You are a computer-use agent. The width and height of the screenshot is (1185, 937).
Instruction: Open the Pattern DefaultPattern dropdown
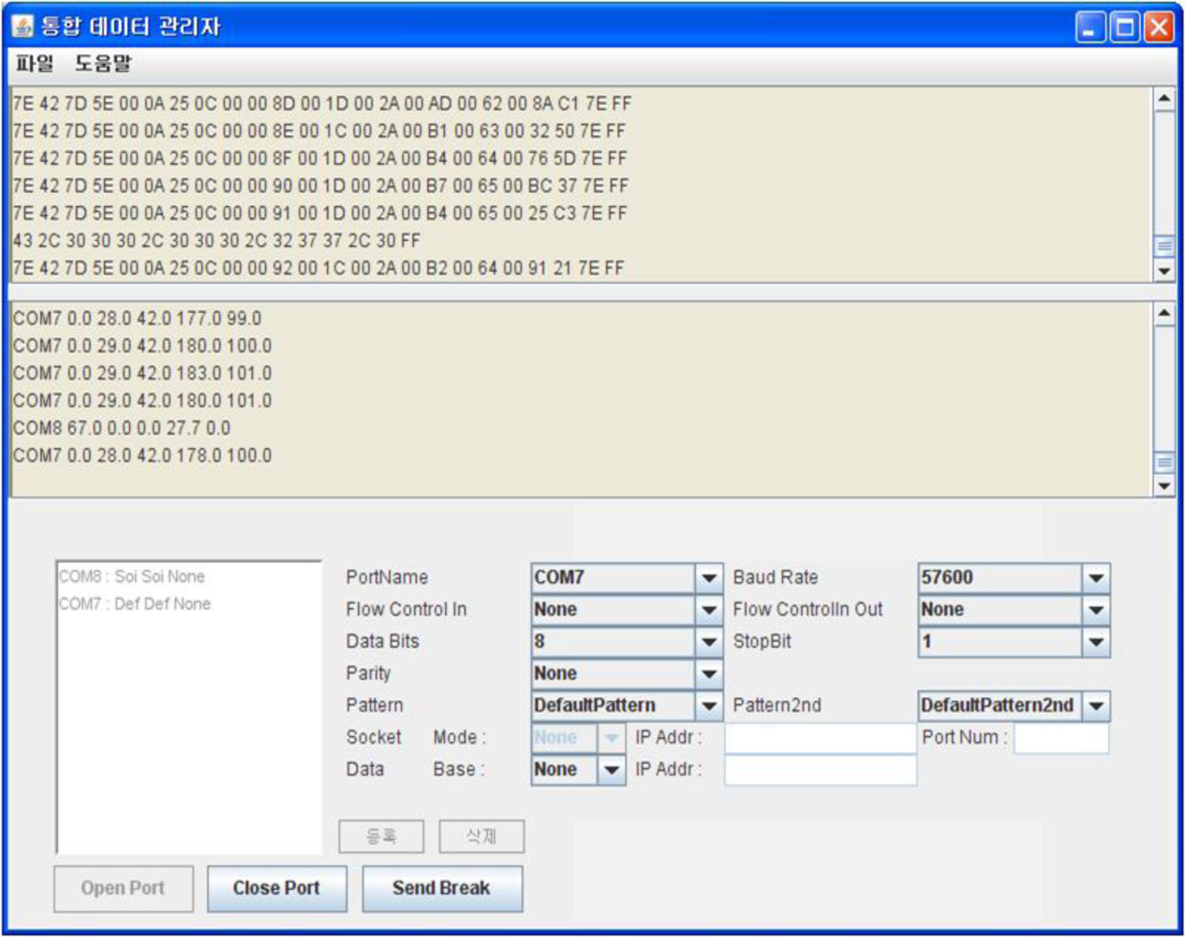tap(708, 706)
